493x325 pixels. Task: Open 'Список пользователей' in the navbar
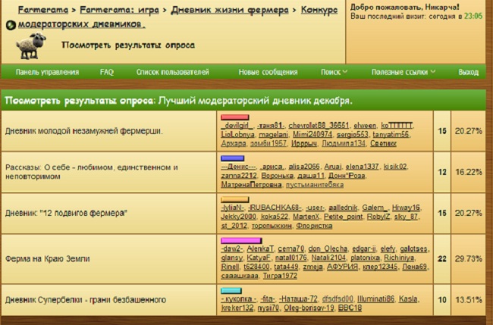tap(173, 72)
